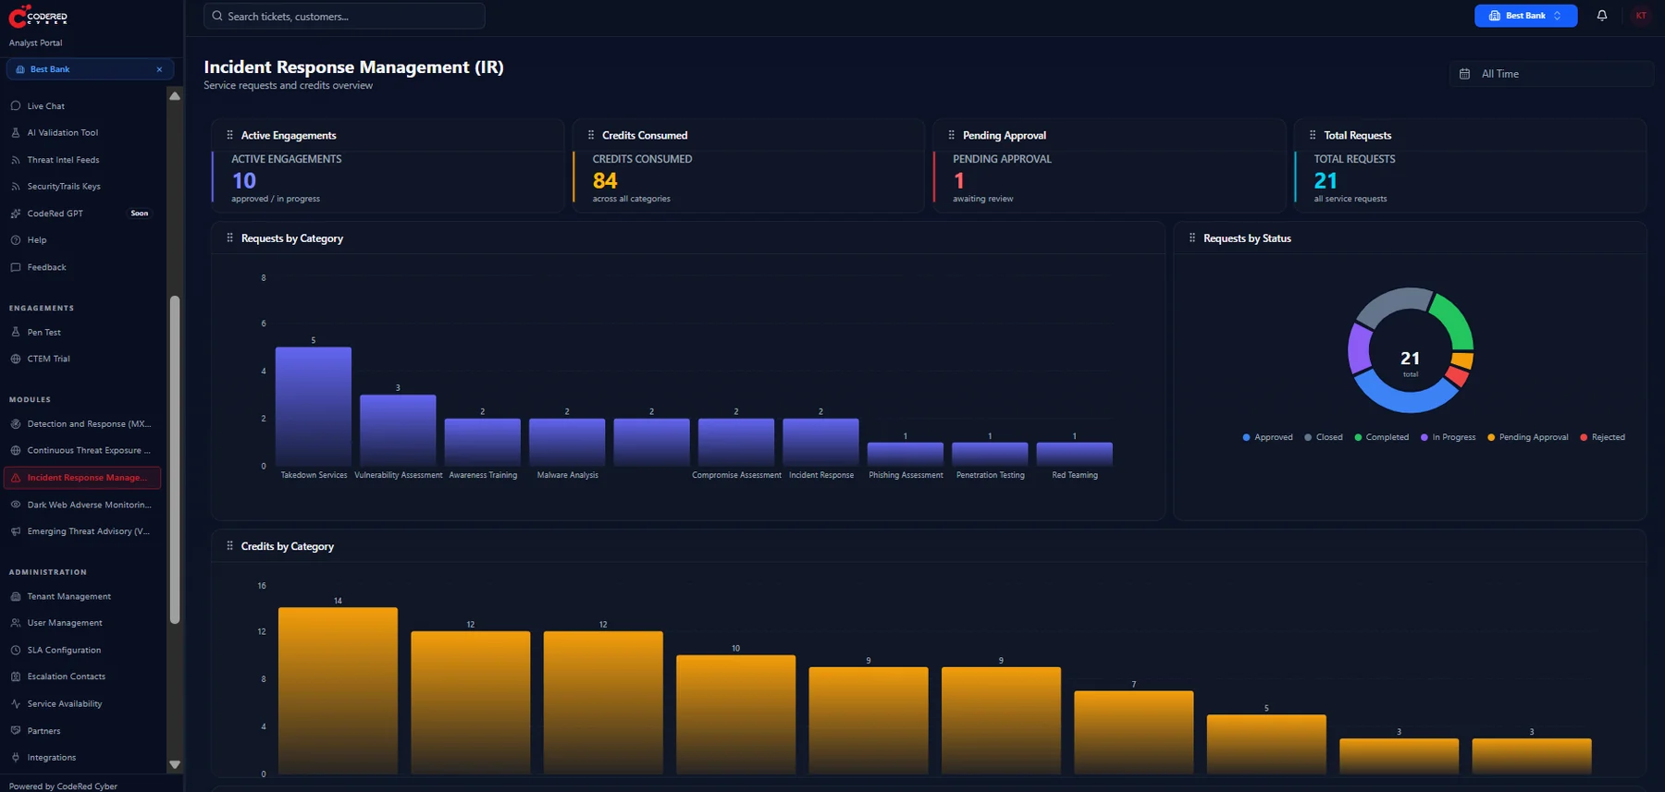Click the Takedown Services bar in requests chart

pos(314,407)
